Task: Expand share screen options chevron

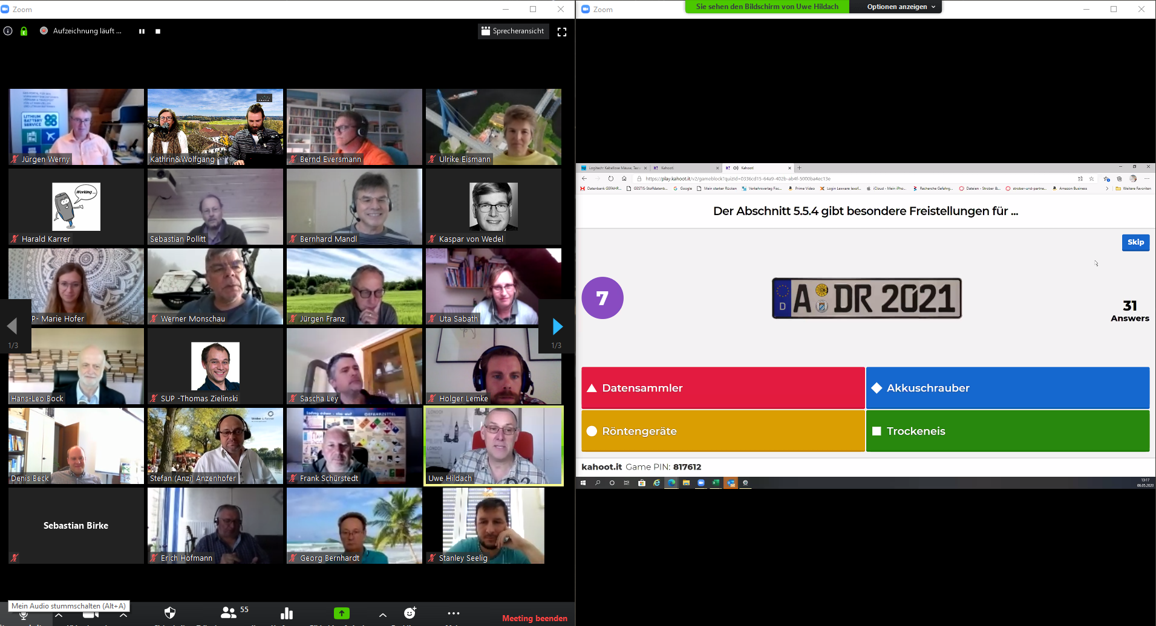Action: tap(383, 615)
